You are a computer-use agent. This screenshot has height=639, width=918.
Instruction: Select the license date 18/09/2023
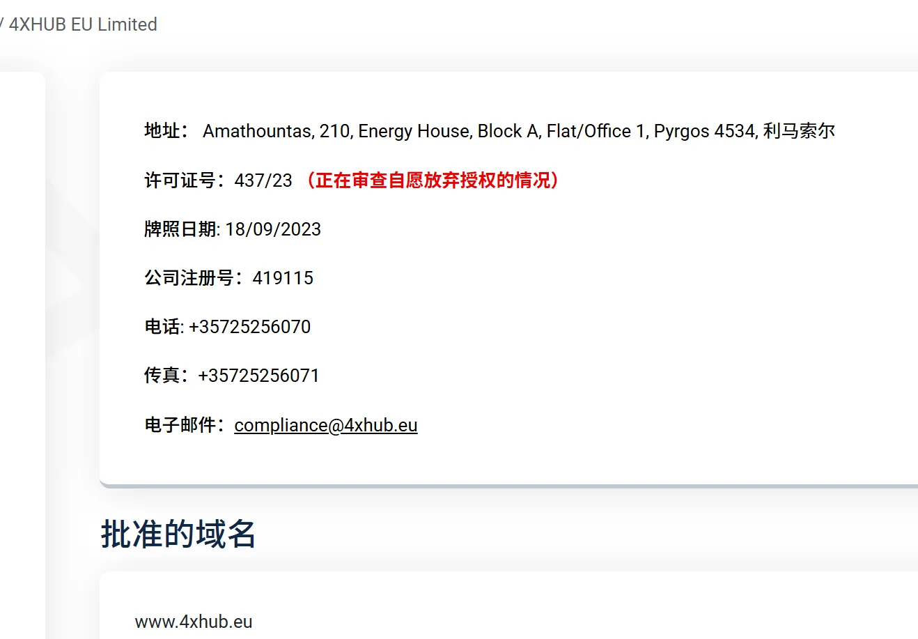tap(273, 229)
